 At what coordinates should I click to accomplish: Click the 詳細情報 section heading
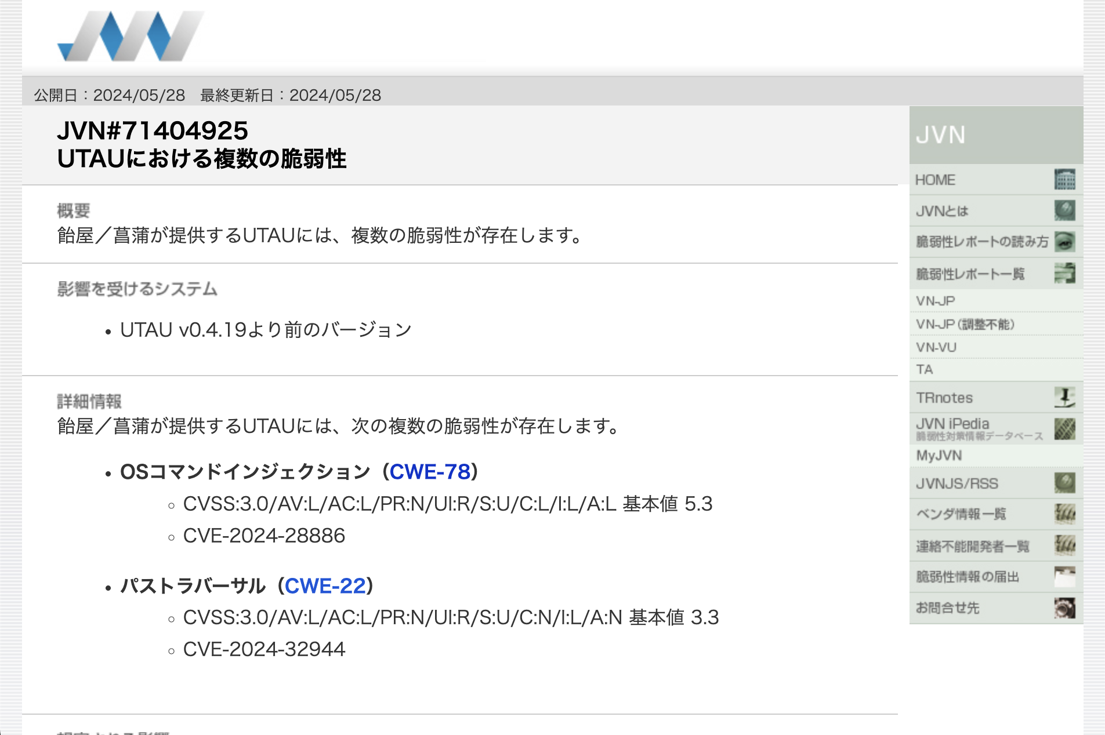[x=89, y=401]
